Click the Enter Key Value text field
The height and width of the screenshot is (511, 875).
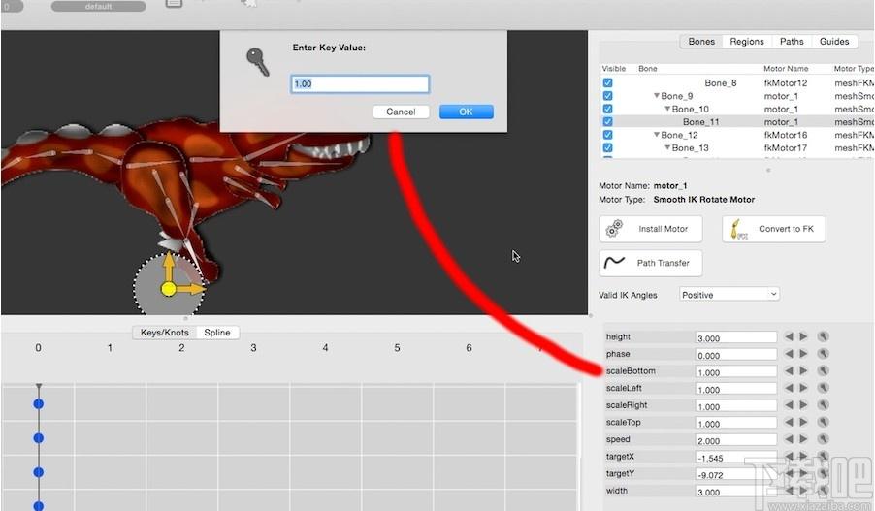[x=360, y=83]
